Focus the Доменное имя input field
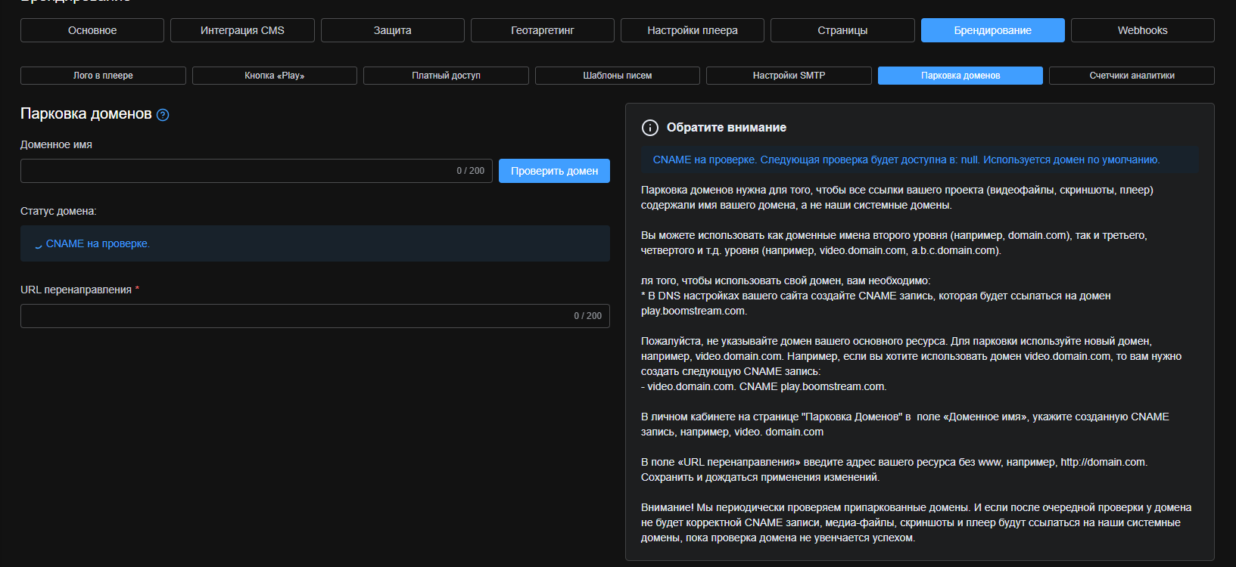This screenshot has width=1236, height=567. click(x=257, y=171)
